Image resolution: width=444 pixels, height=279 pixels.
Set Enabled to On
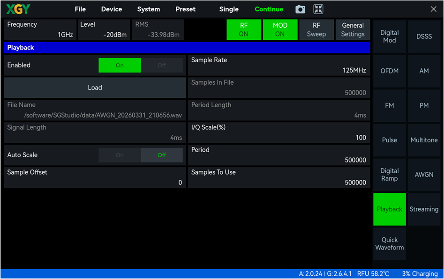click(x=120, y=65)
